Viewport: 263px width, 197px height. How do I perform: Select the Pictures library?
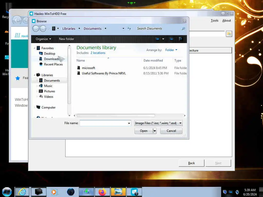coord(50,91)
